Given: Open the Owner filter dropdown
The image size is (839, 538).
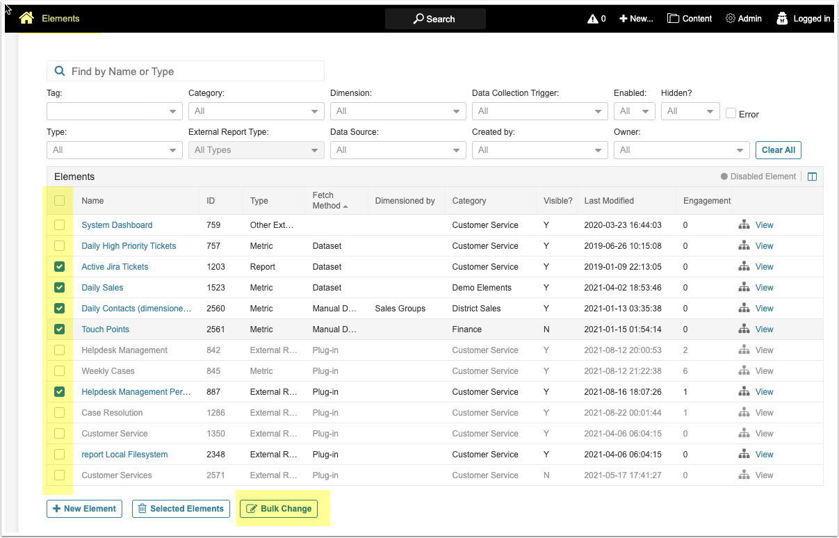Looking at the screenshot, I should point(681,150).
